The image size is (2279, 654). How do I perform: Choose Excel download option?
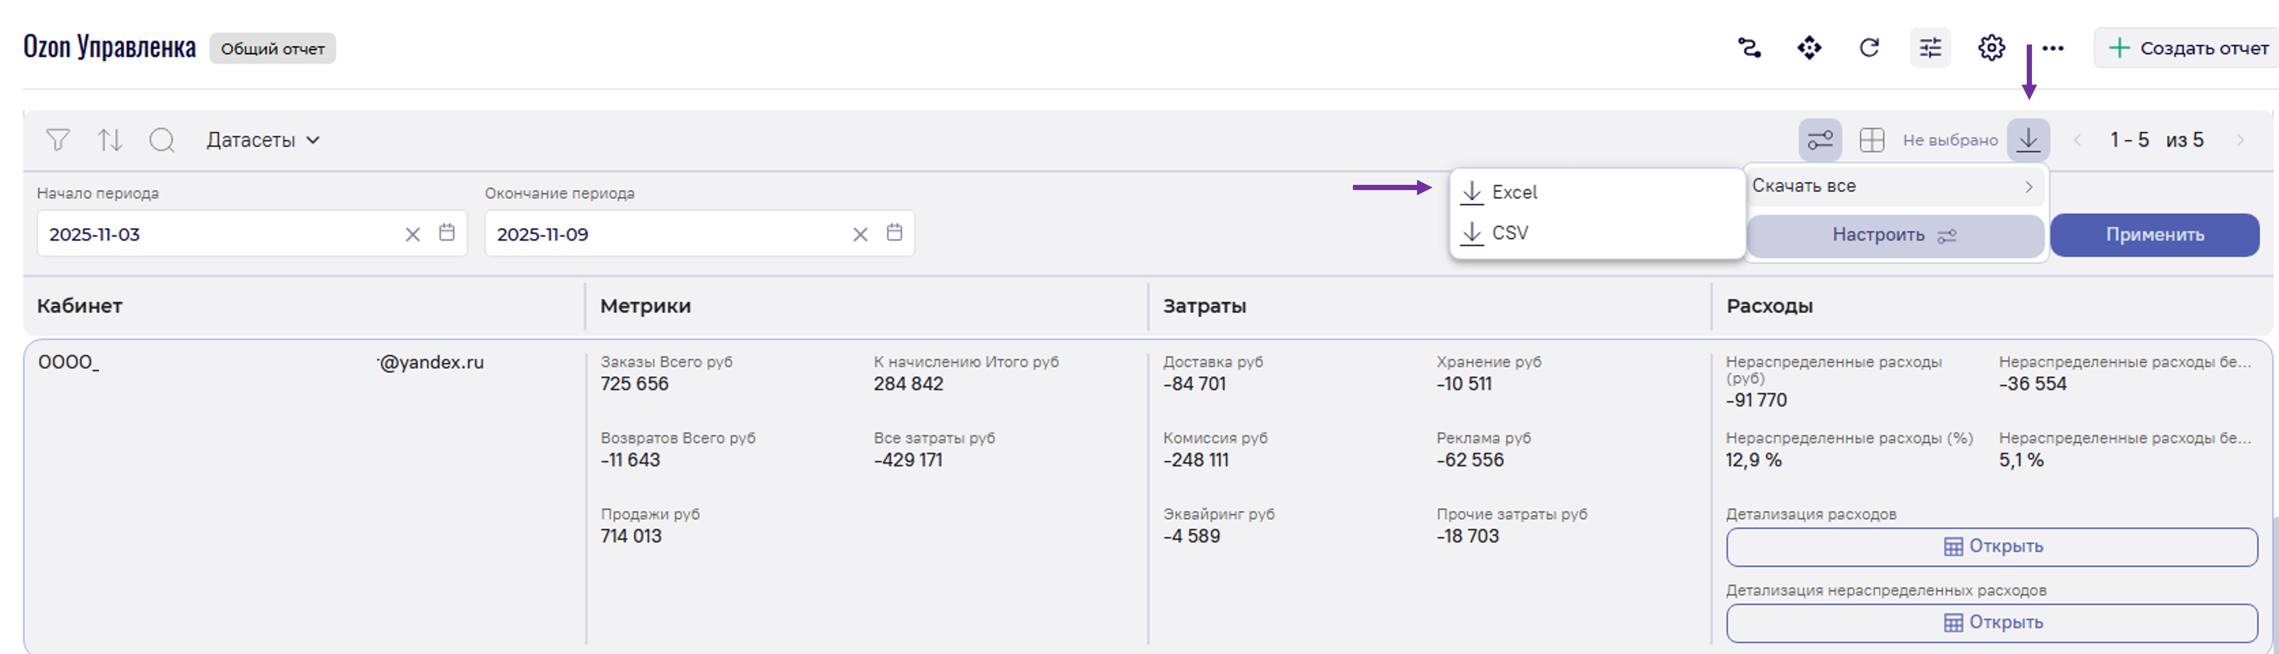click(x=1514, y=192)
